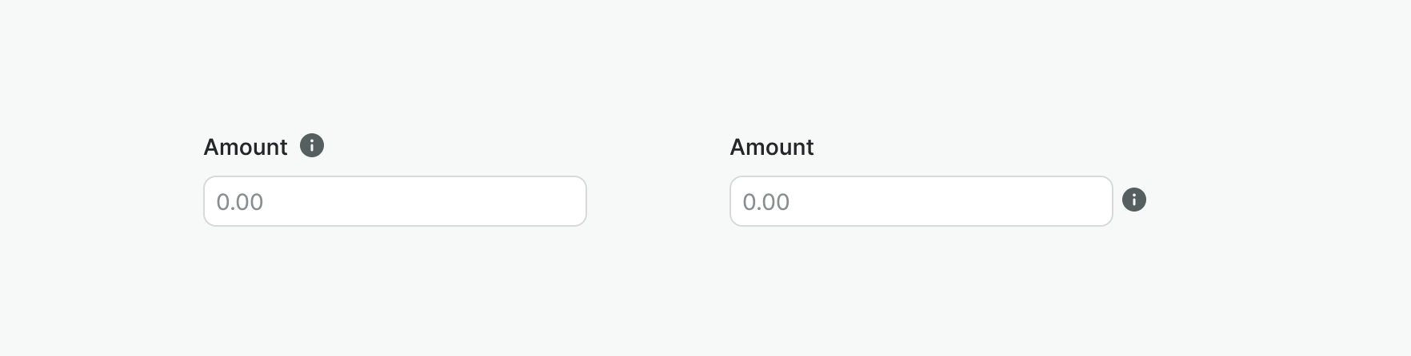Viewport: 1411px width, 356px height.
Task: Open tooltip icon next to first Amount label
Action: (x=312, y=146)
